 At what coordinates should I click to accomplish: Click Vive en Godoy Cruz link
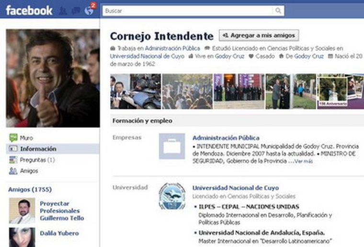click(x=229, y=56)
